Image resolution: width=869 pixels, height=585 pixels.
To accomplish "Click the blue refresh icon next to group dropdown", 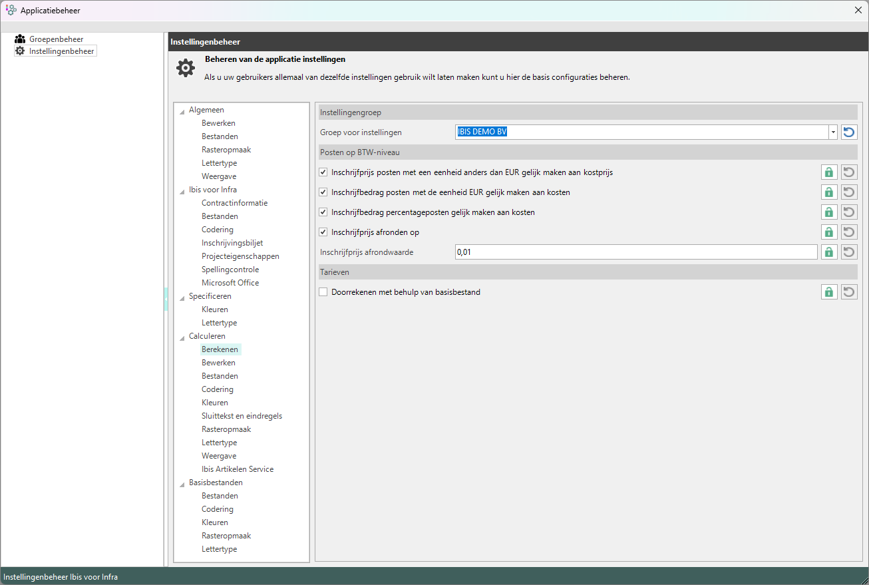I will (x=848, y=132).
